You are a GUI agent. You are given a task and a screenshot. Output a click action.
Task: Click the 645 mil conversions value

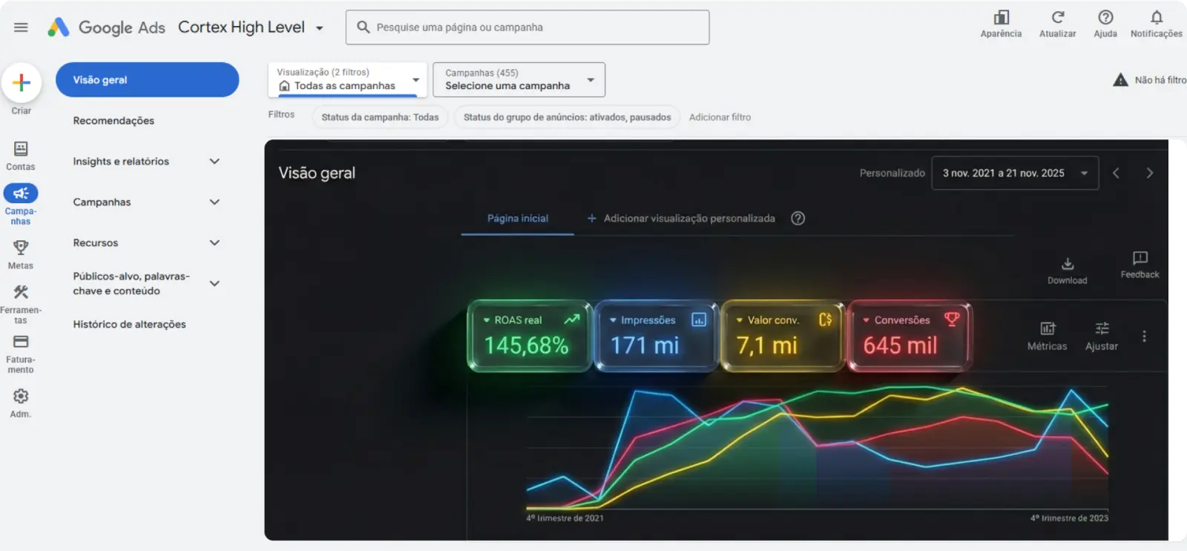(x=900, y=346)
